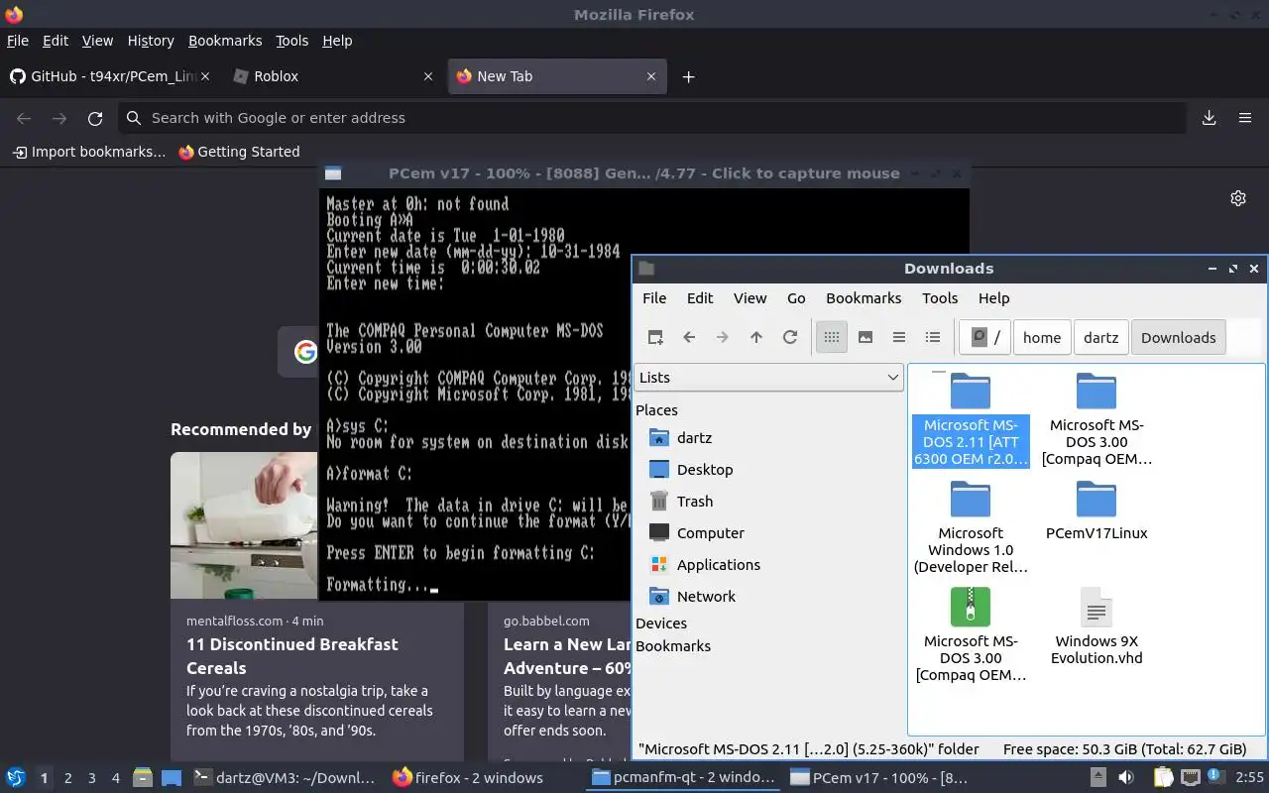This screenshot has width=1269, height=793.
Task: Click the breakfast cereal article thumbnail
Action: [x=244, y=525]
